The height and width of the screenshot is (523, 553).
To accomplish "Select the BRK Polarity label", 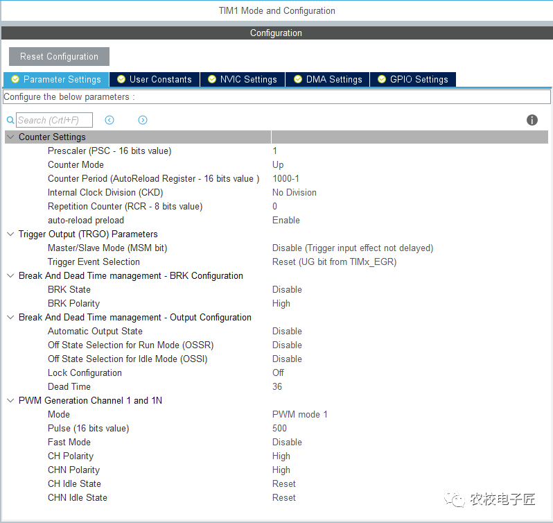I will 73,304.
